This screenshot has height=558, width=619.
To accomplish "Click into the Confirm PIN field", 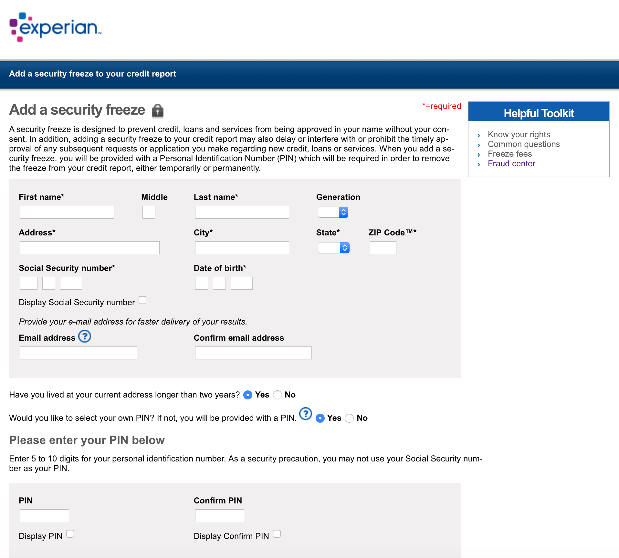I will click(219, 516).
